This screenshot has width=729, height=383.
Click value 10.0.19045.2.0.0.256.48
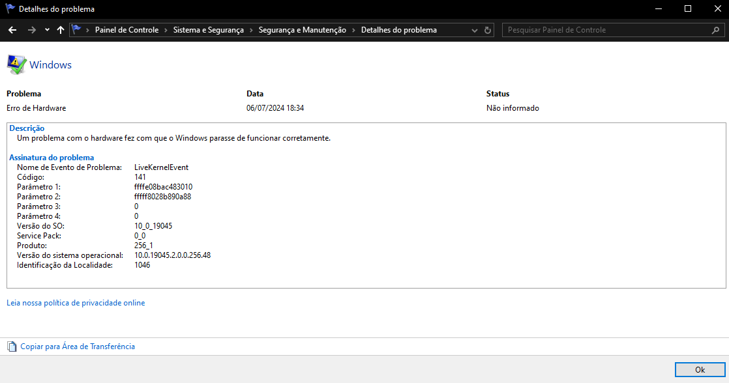coord(173,255)
